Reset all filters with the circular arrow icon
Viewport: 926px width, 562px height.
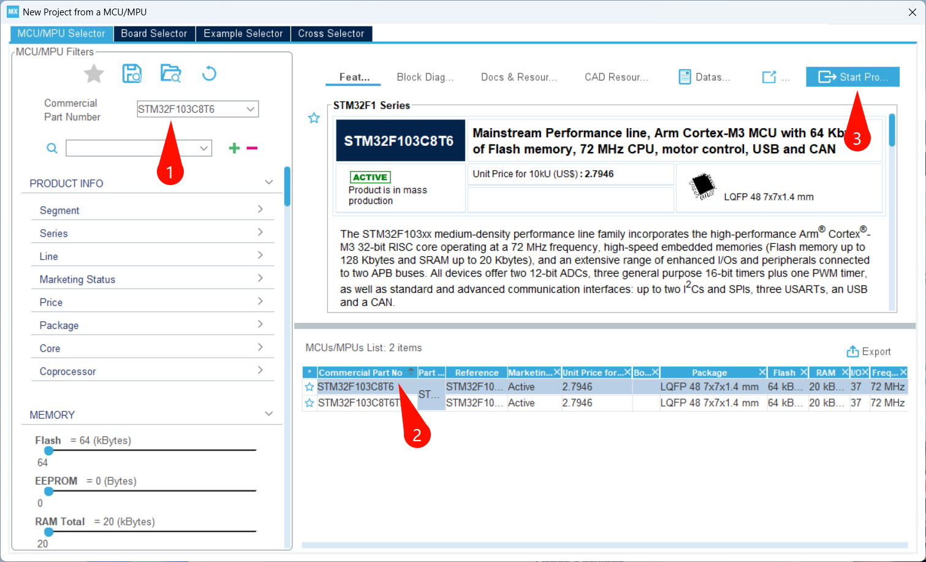click(209, 74)
